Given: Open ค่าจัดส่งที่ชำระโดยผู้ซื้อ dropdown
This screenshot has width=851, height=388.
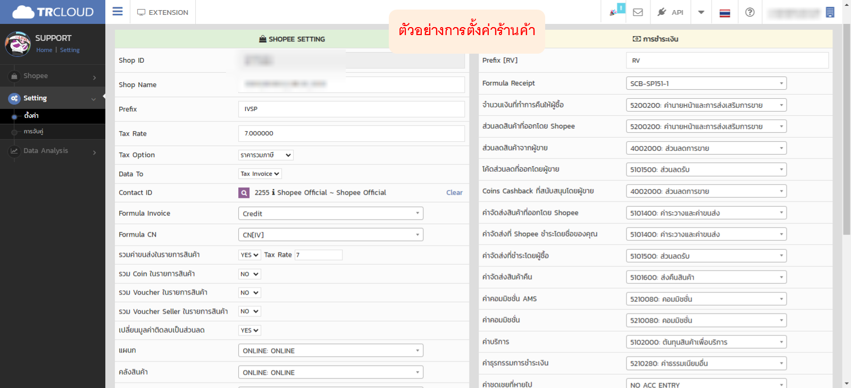Looking at the screenshot, I should pyautogui.click(x=706, y=256).
